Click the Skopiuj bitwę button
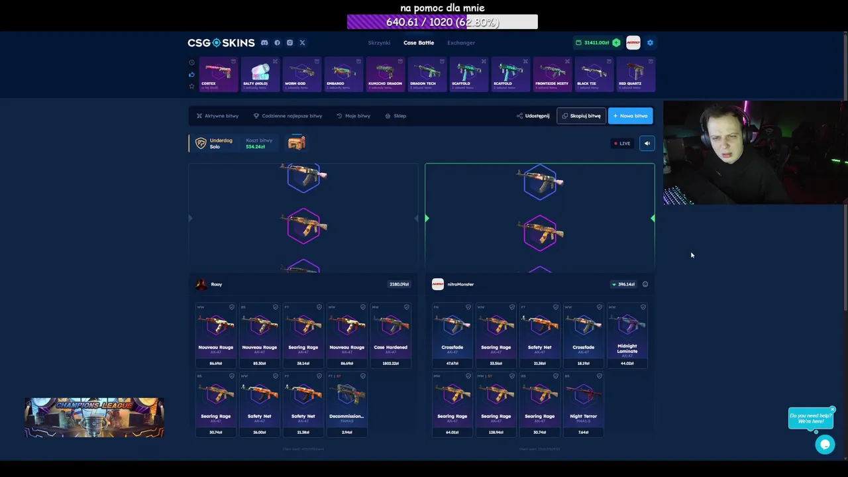The height and width of the screenshot is (477, 848). point(582,116)
